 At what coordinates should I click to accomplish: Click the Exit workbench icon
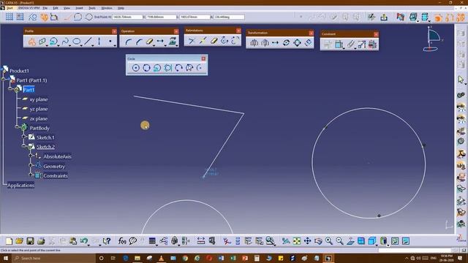(384, 18)
